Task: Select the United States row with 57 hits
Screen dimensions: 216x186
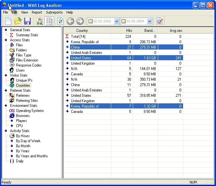Action: tap(124, 96)
